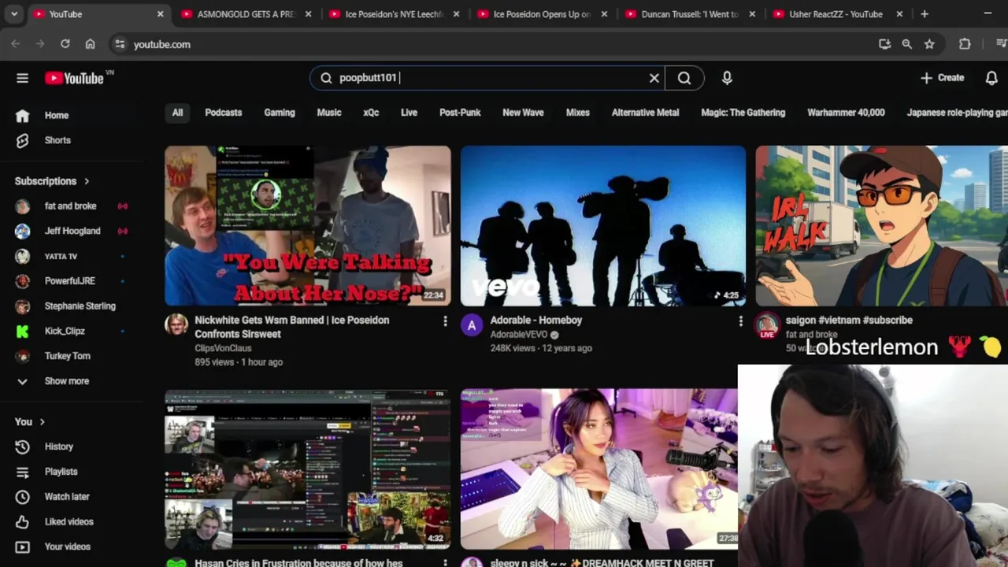Select the Warhammer 40,000 chip

tap(846, 113)
